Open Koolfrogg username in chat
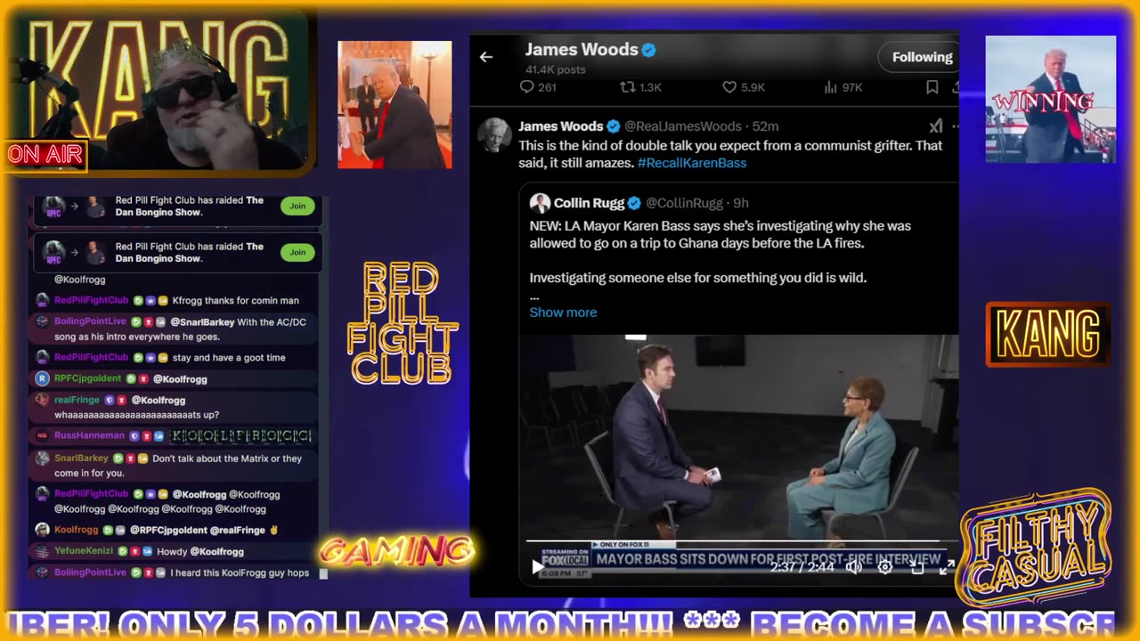This screenshot has width=1140, height=641. pos(77,530)
